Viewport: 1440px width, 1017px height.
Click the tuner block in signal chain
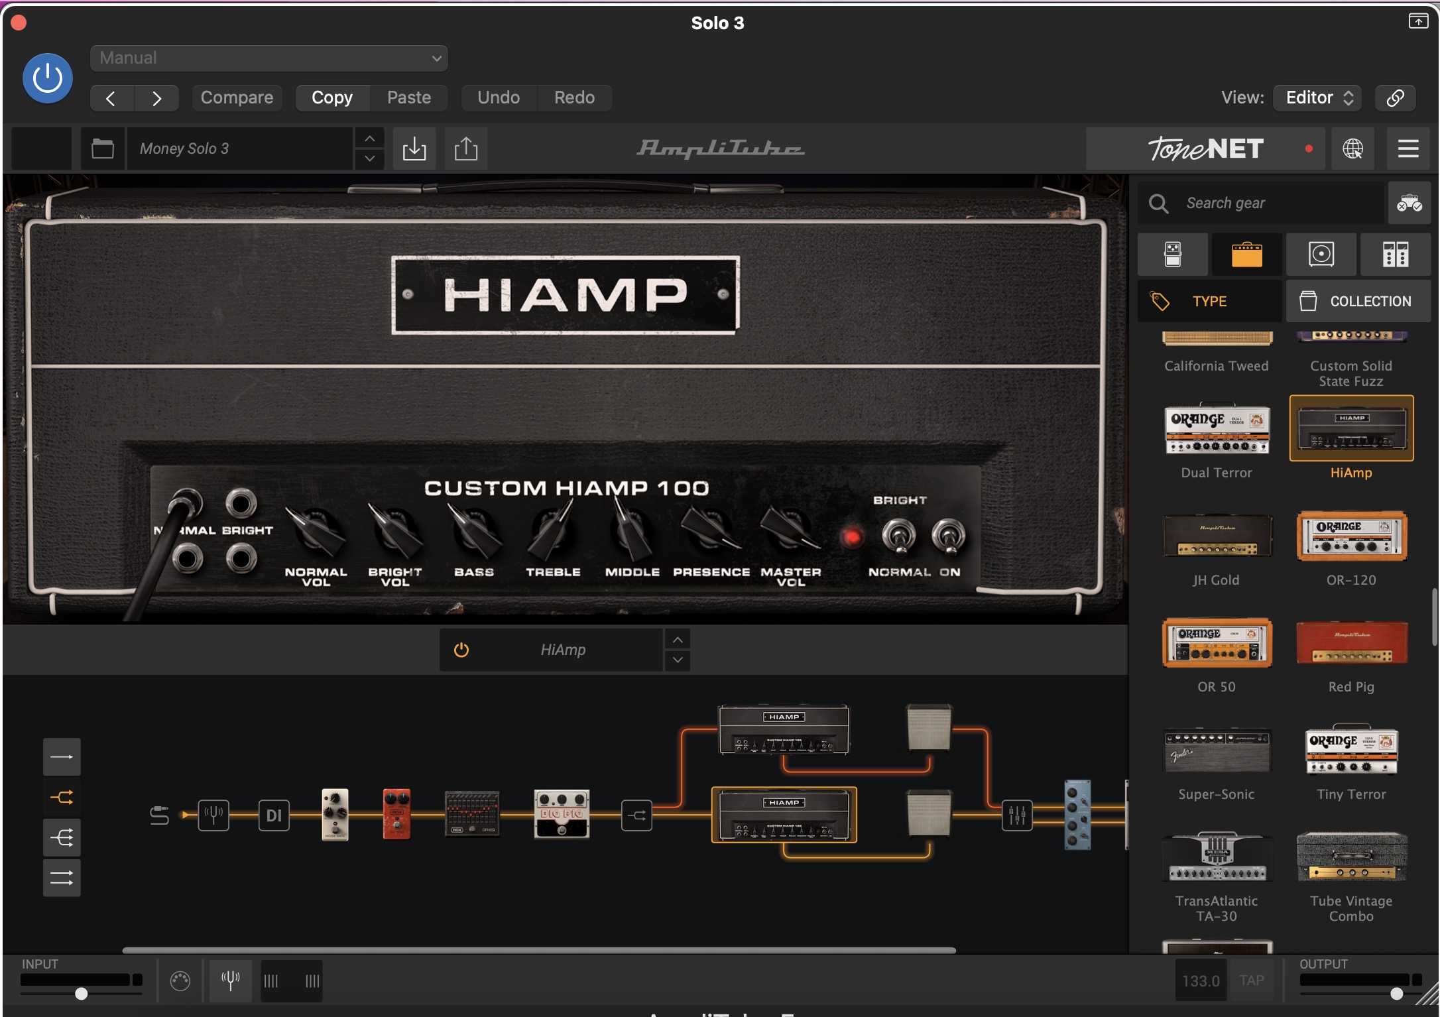(213, 815)
